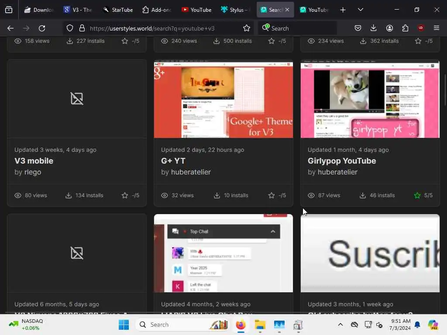Reload the current page
This screenshot has height=335, width=447.
pos(42,28)
